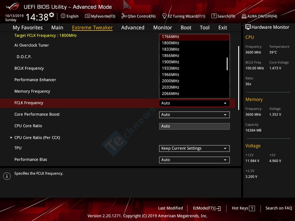
Task: Select the D.O.C.P. row
Action: [24, 57]
